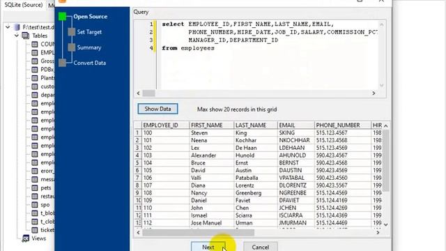The image size is (446, 251).
Task: Click employee ID cell "110"
Action: coord(166,208)
